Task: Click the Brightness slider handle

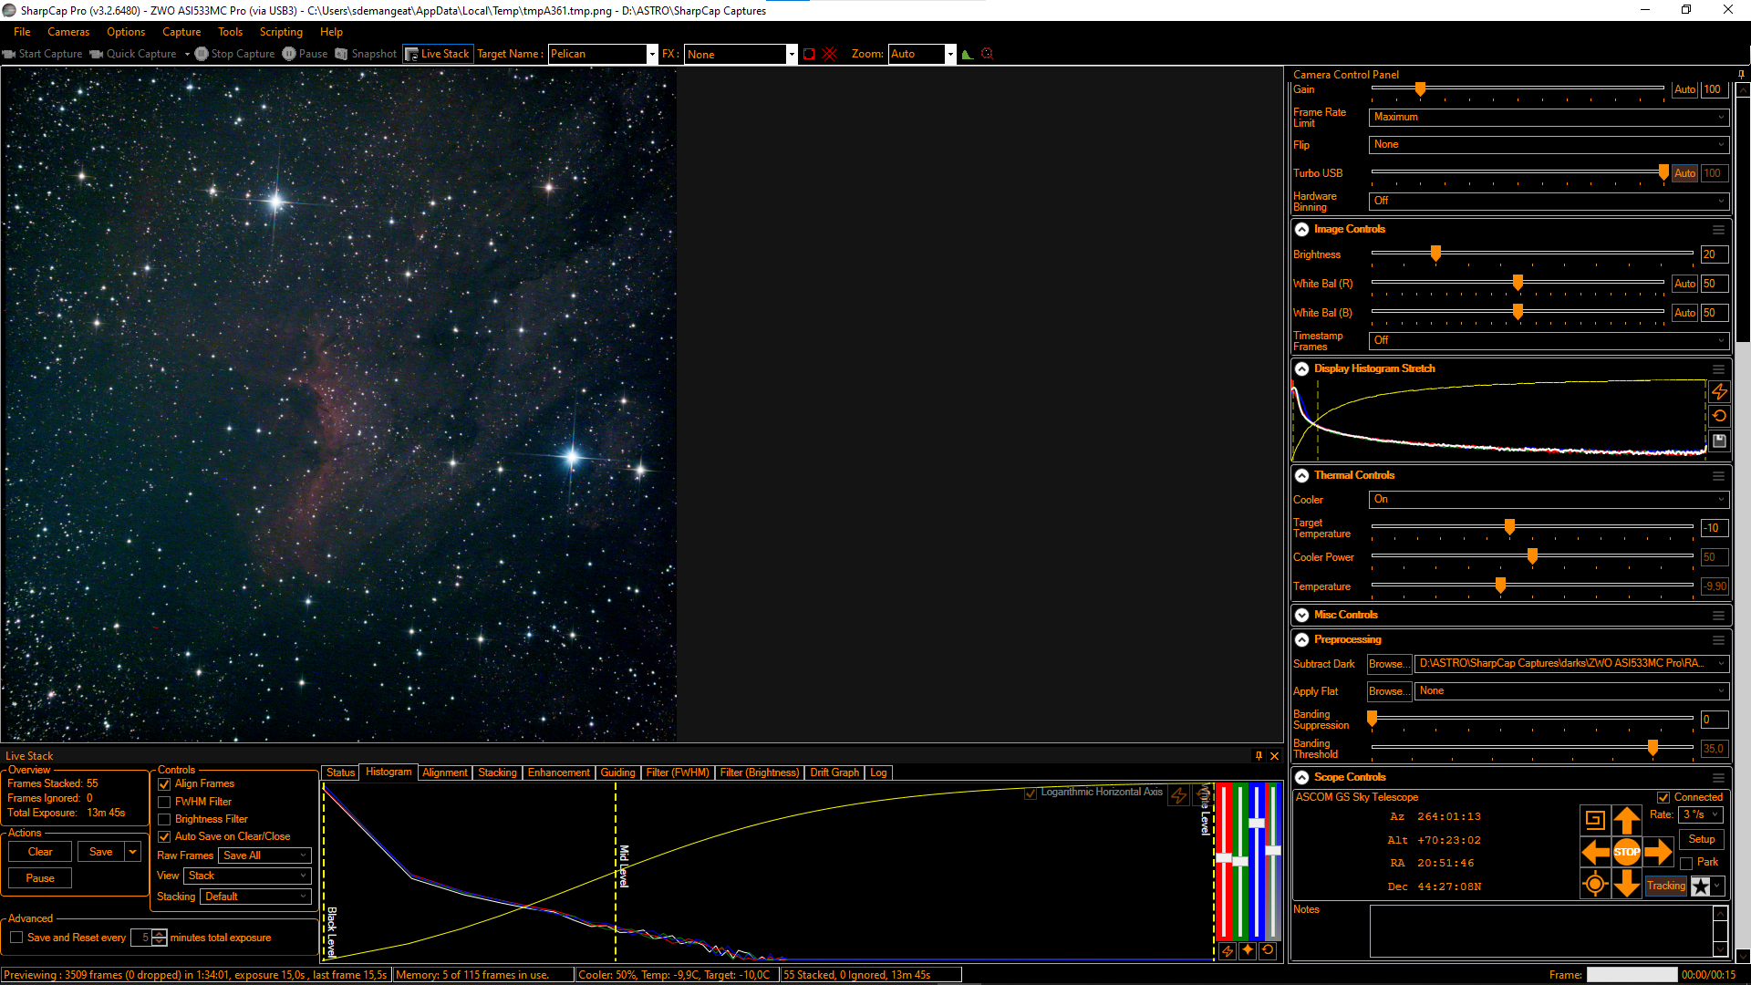Action: pyautogui.click(x=1435, y=254)
